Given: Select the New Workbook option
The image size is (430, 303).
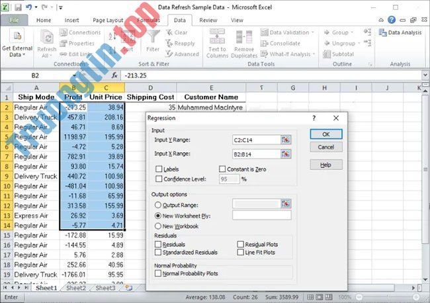Looking at the screenshot, I should coord(158,226).
